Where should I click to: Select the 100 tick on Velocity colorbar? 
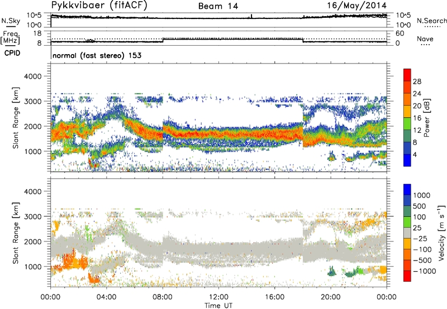(420, 217)
